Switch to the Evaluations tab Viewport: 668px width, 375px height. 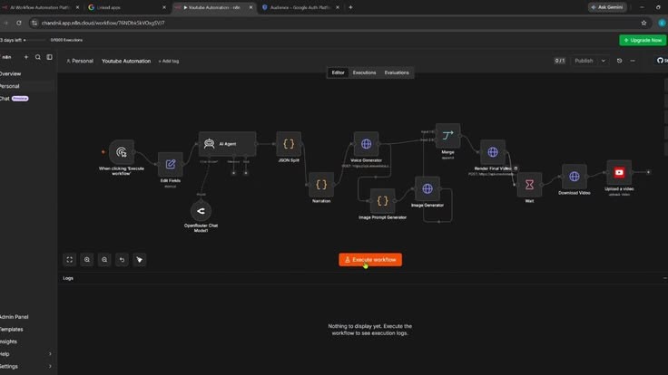click(x=397, y=72)
